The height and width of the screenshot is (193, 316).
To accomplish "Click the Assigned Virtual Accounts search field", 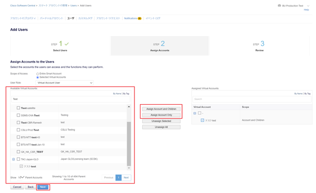I will (252, 99).
